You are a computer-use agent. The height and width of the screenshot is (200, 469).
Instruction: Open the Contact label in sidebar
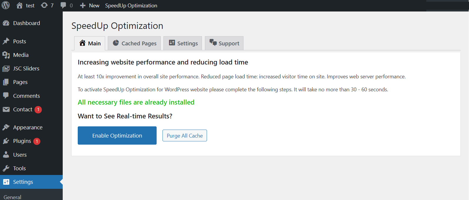[x=23, y=110]
